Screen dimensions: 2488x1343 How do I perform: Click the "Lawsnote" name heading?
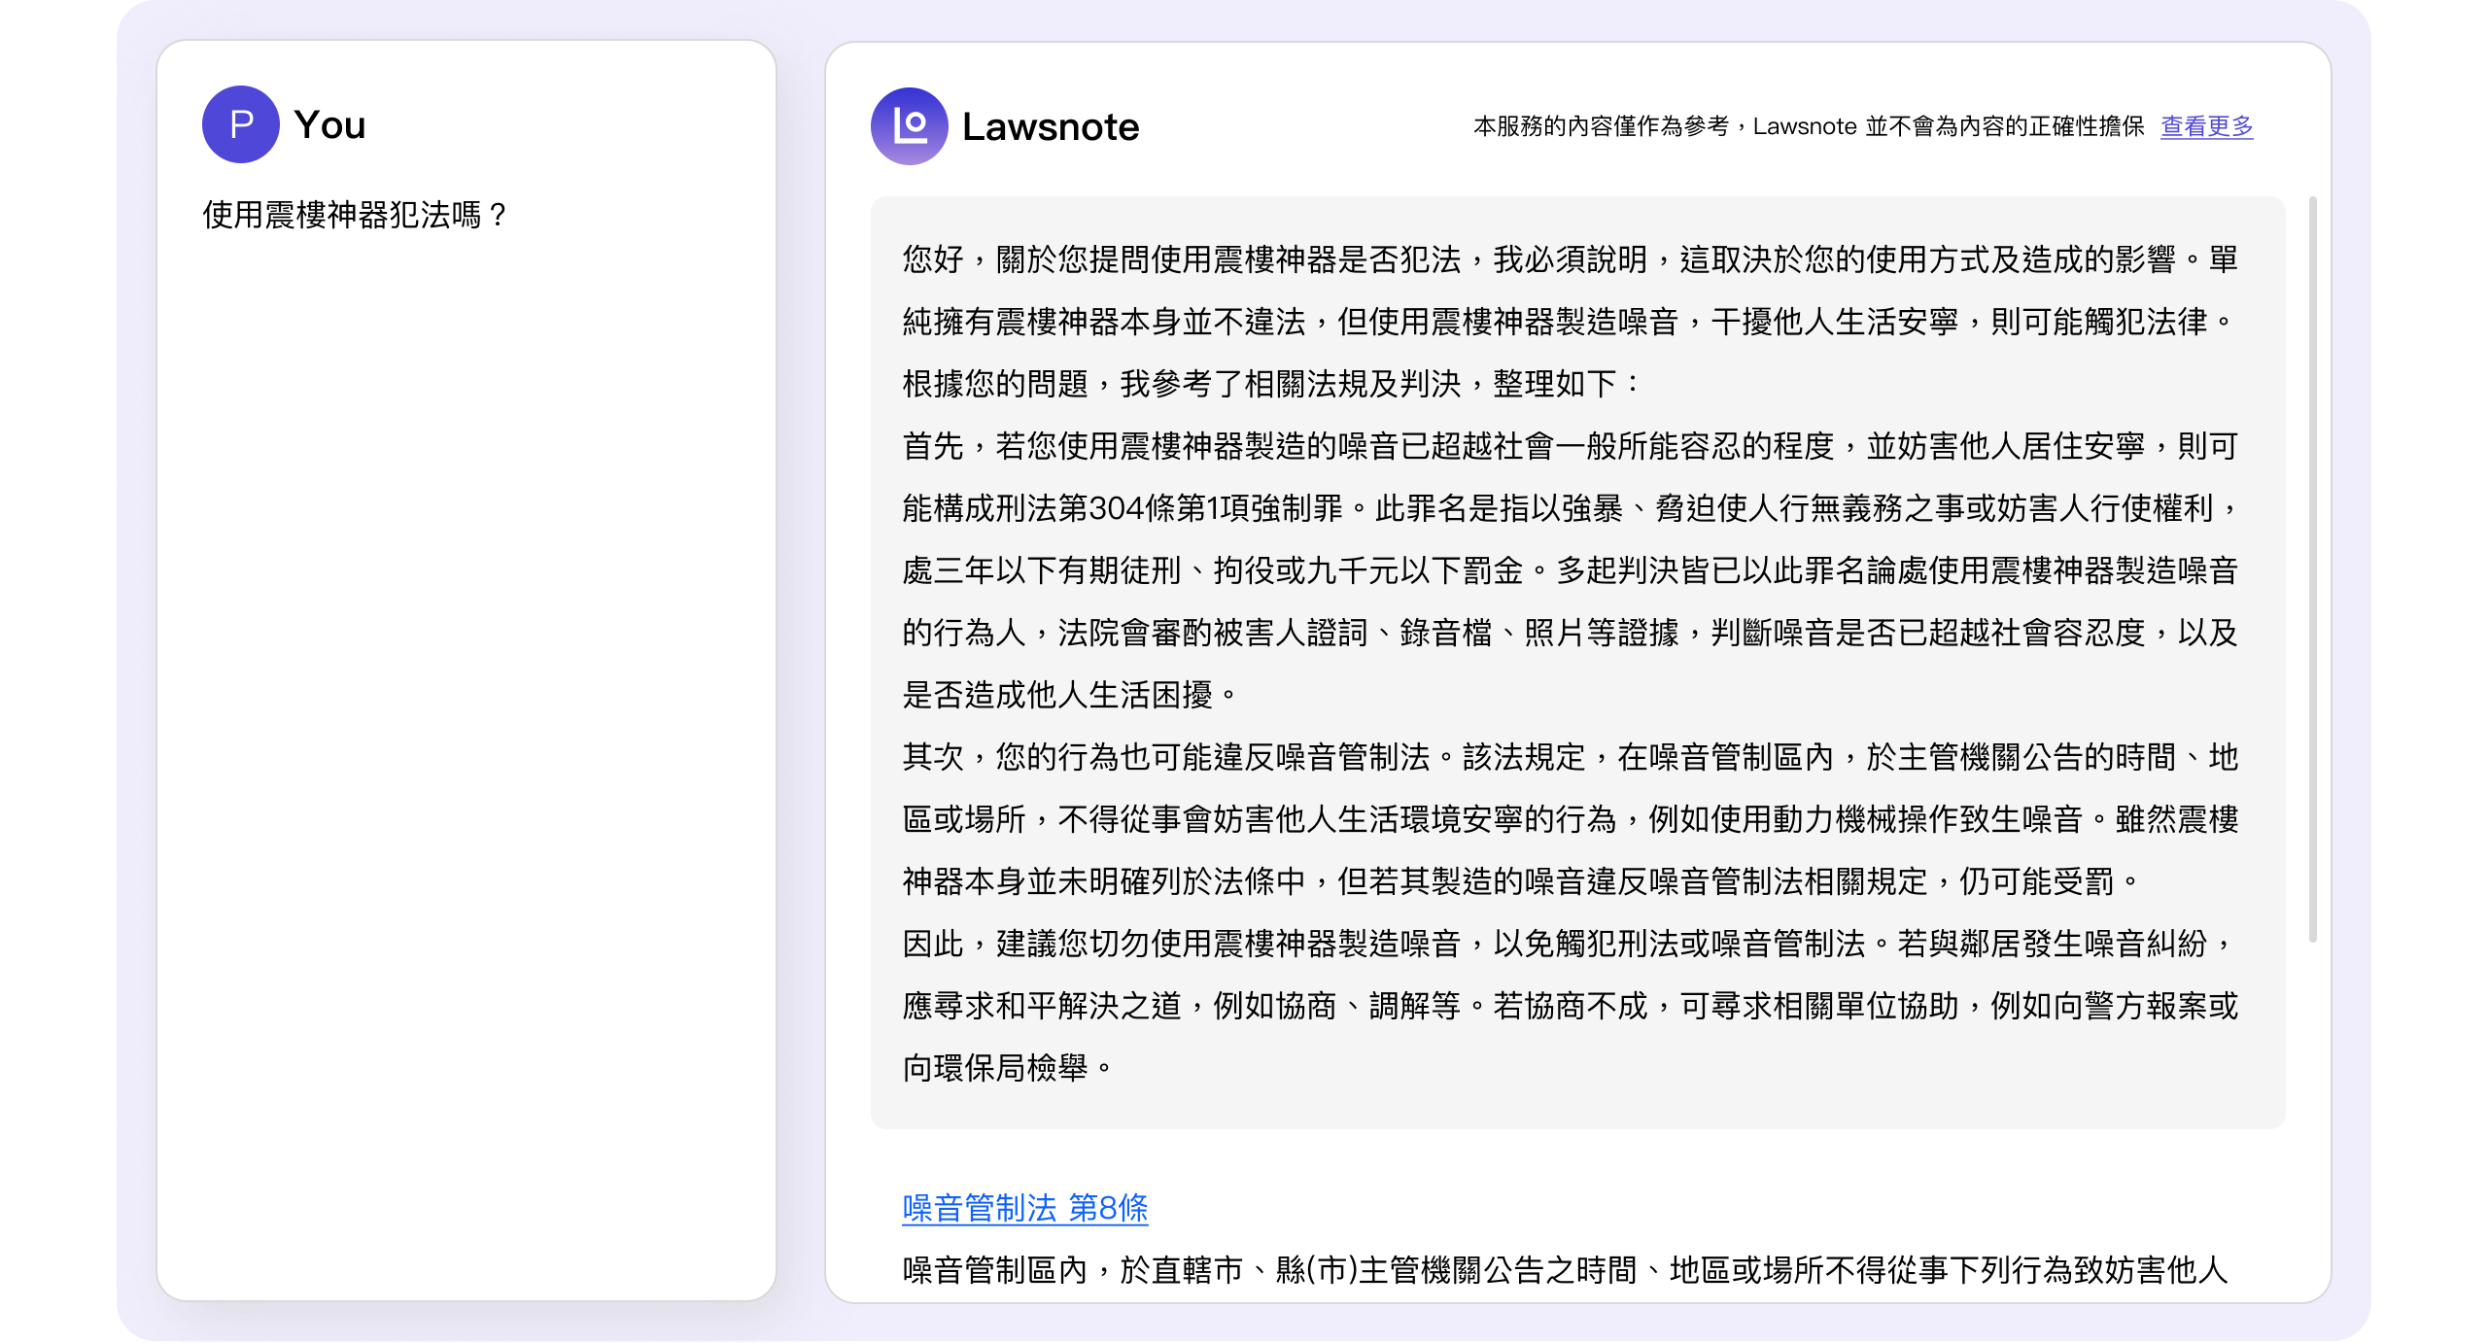(x=1050, y=127)
